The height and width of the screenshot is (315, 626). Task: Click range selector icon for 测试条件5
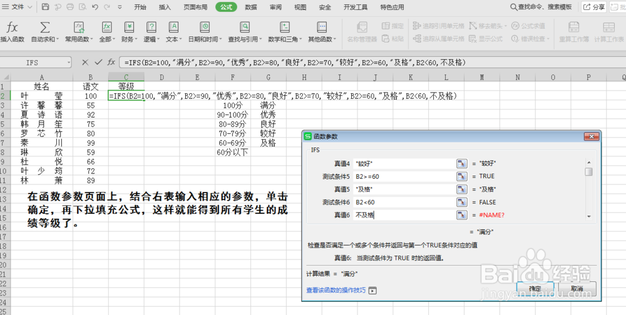pyautogui.click(x=461, y=176)
